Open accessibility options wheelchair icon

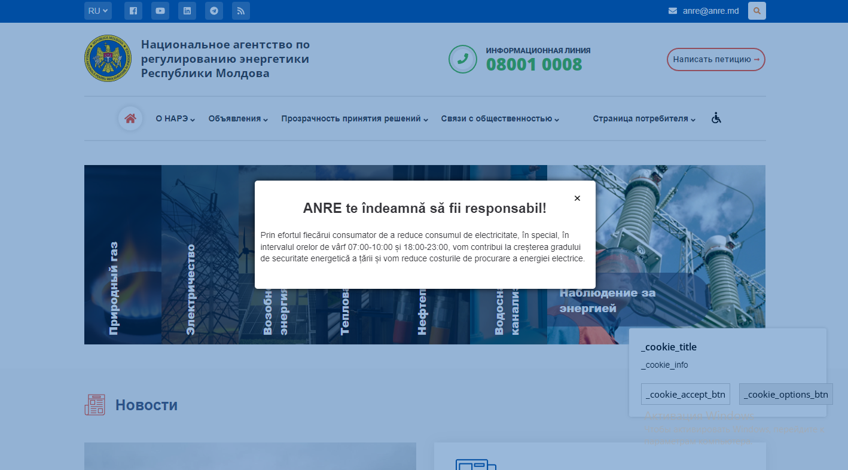[716, 118]
